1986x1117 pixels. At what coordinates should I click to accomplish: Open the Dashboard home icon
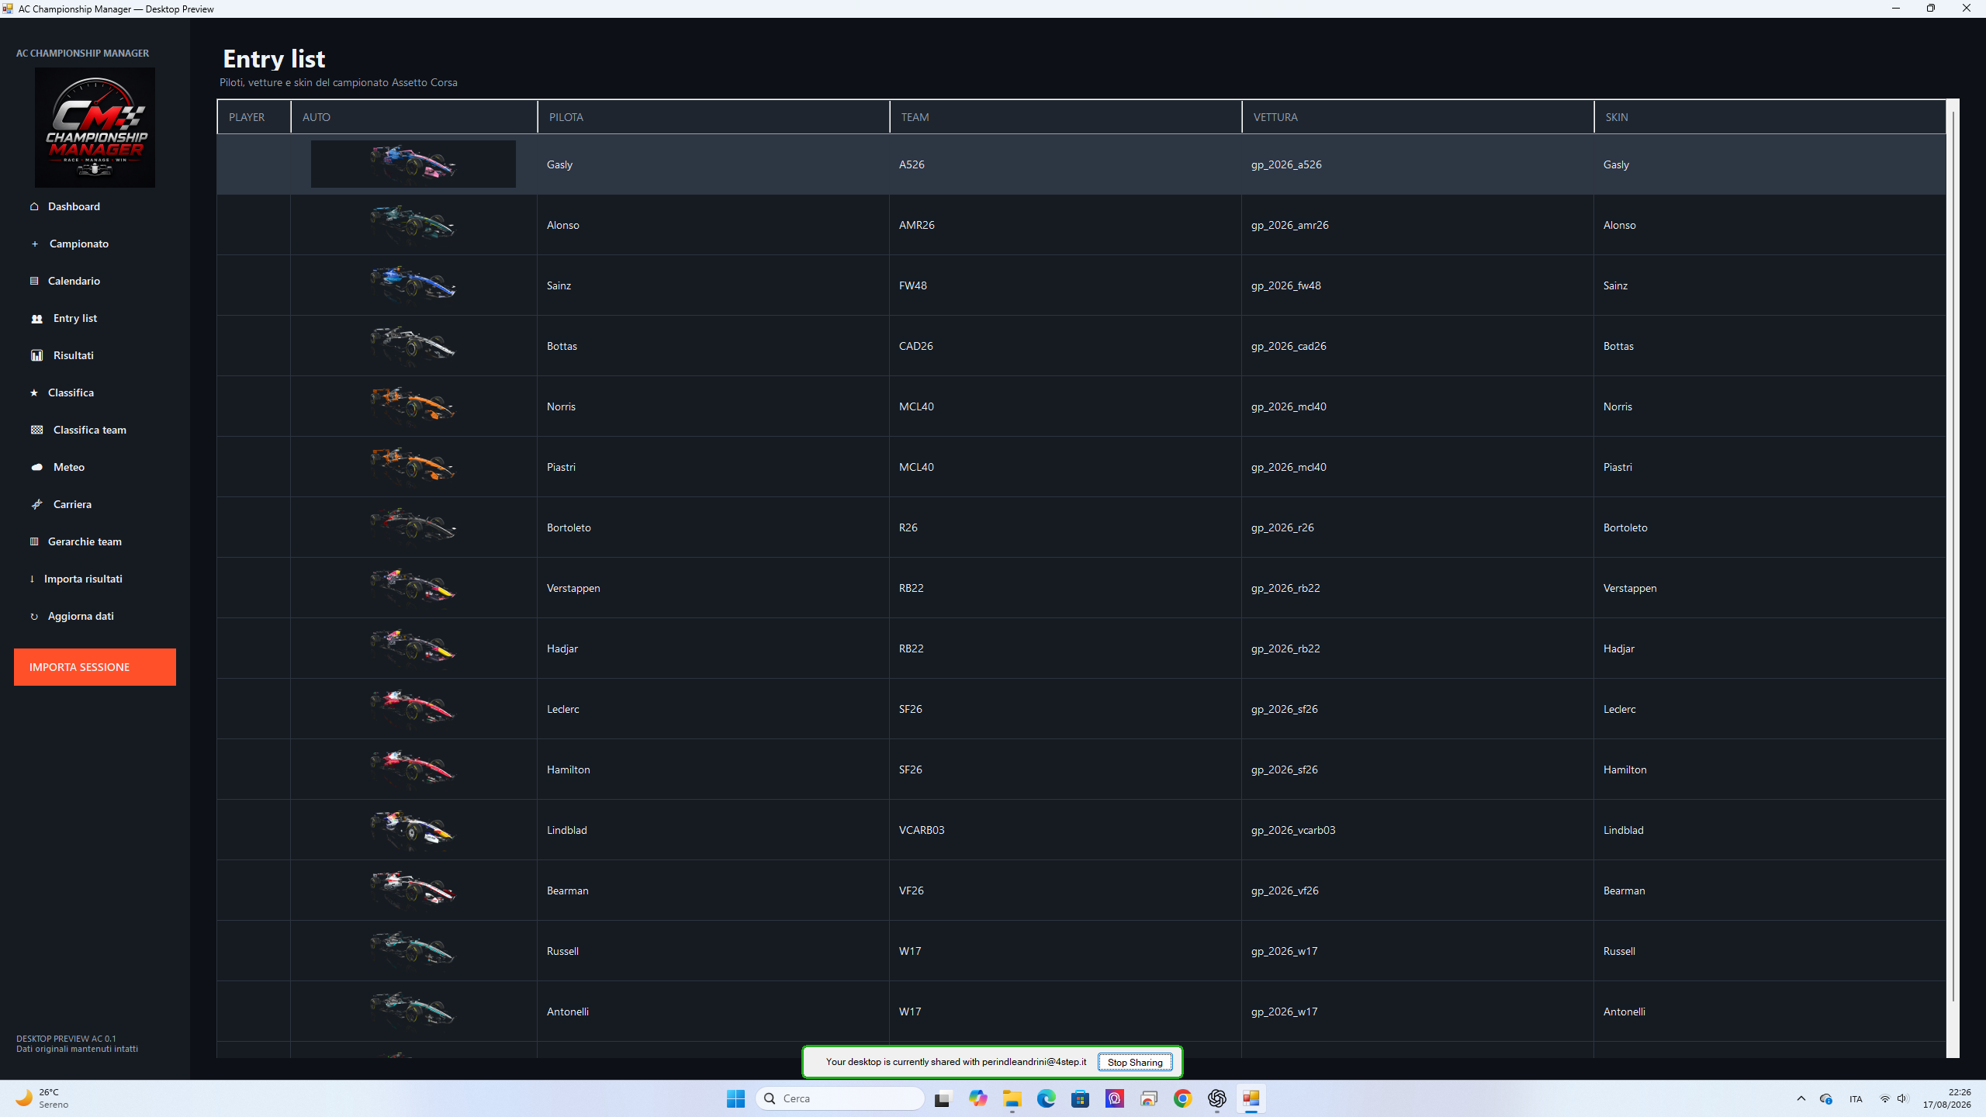[34, 206]
